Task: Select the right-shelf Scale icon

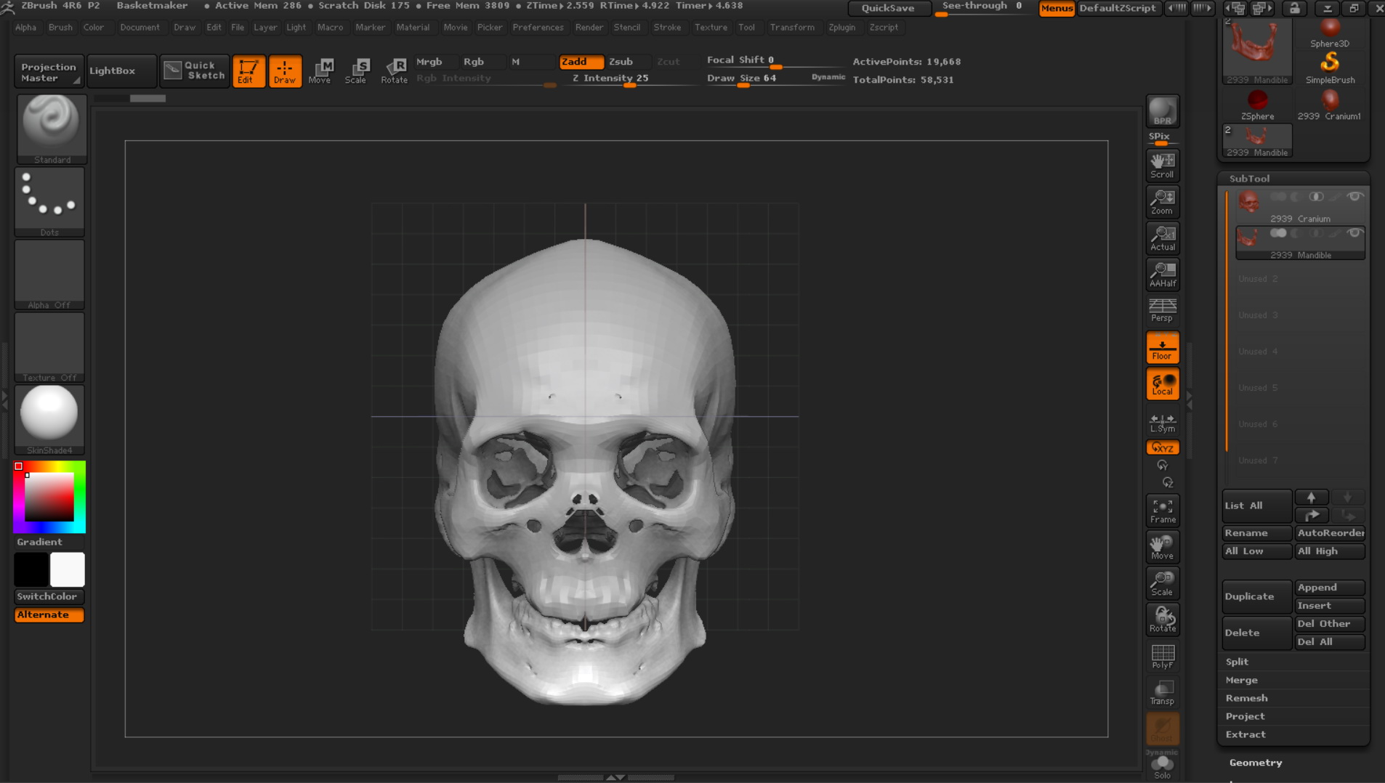Action: 1162,583
